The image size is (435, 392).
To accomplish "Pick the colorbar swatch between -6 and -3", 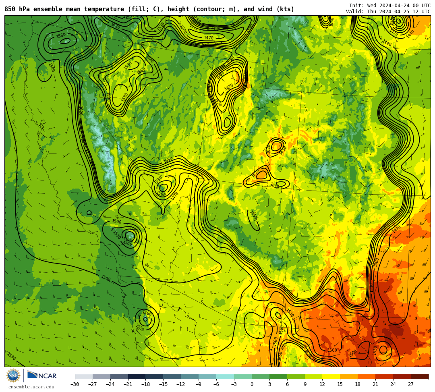I will (x=225, y=376).
